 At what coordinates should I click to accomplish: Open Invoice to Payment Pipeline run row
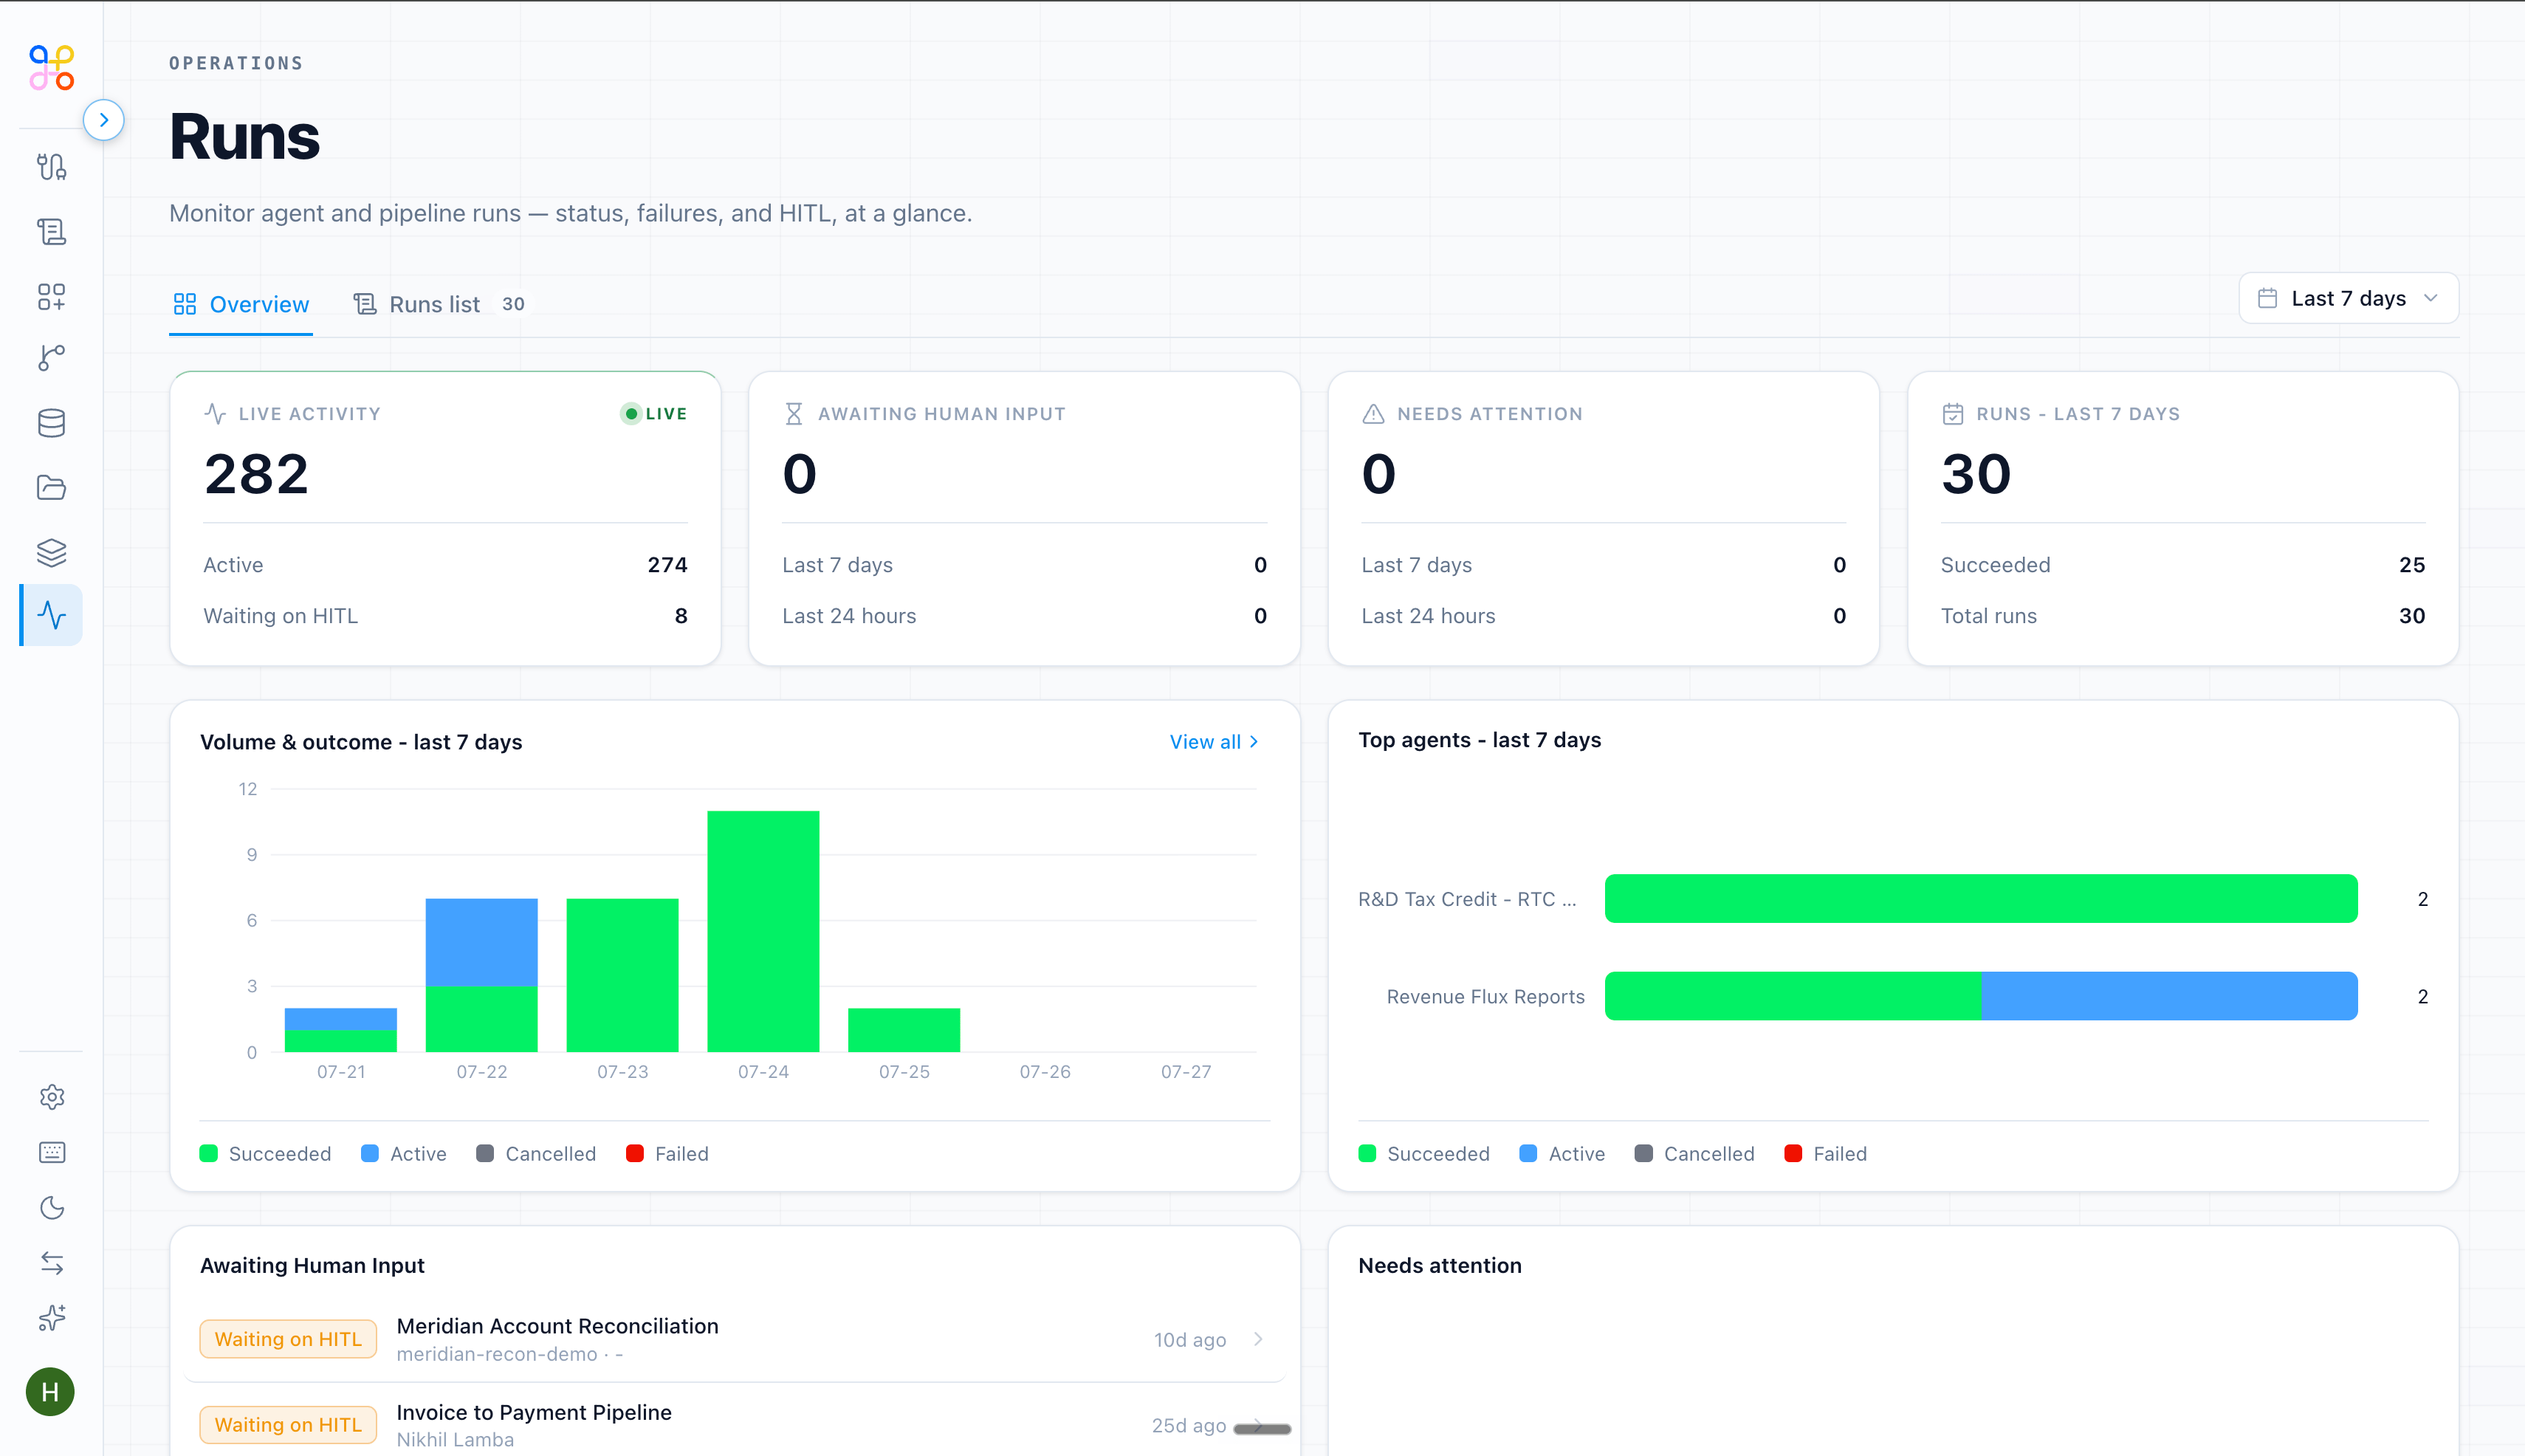coord(735,1425)
